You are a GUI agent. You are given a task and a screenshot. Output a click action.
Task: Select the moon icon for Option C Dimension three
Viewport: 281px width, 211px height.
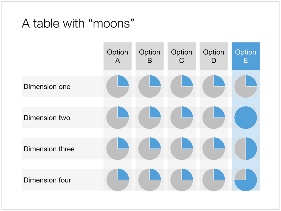(x=182, y=149)
